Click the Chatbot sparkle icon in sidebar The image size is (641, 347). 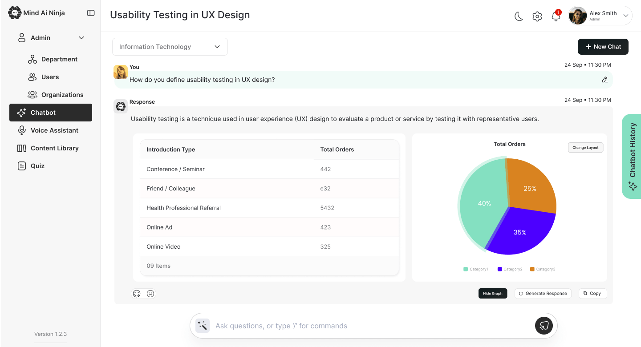pyautogui.click(x=21, y=113)
